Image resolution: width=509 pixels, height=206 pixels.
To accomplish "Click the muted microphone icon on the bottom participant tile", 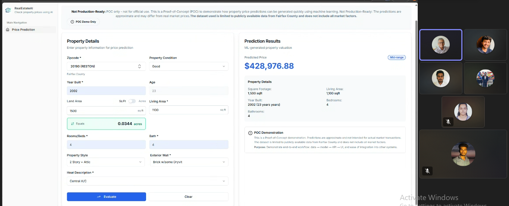I will point(427,171).
